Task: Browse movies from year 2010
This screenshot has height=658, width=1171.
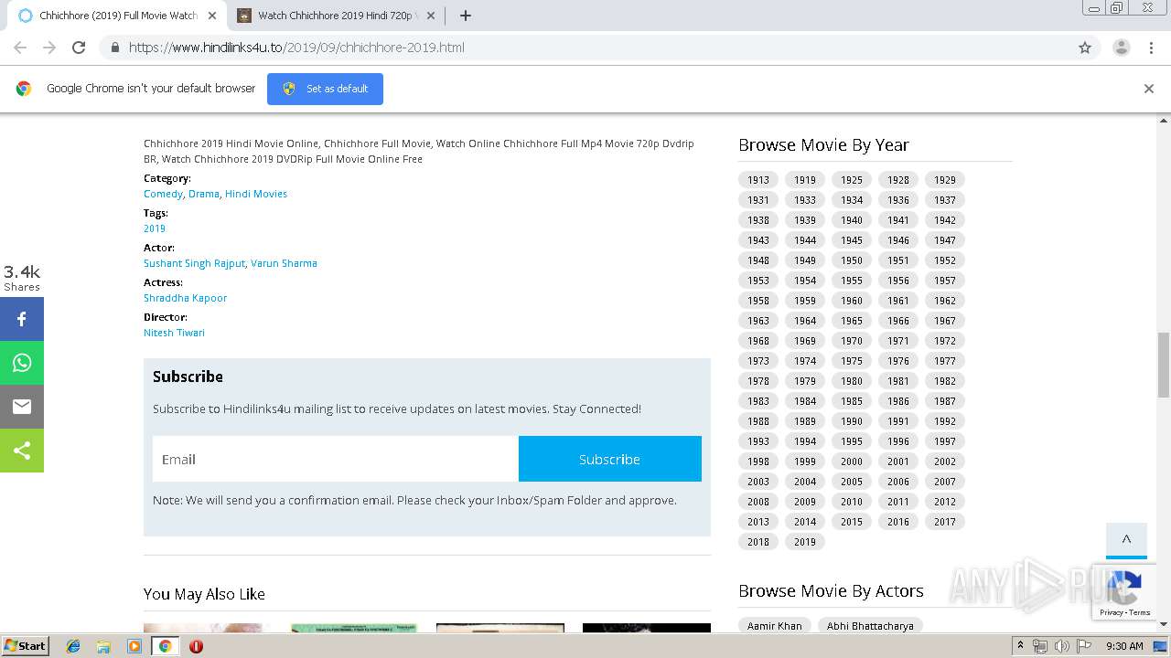Action: (x=852, y=502)
